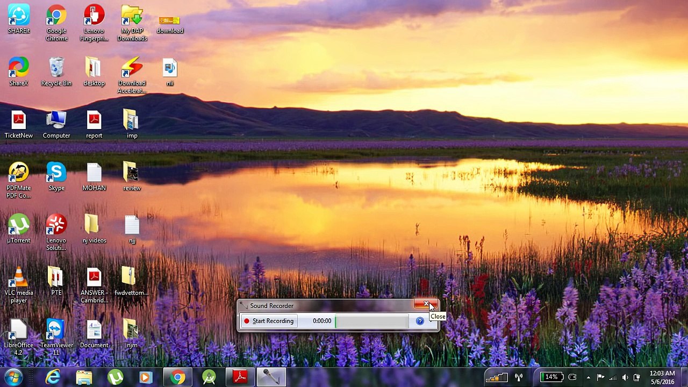The width and height of the screenshot is (688, 387).
Task: Select the njm folder icon
Action: 132,334
